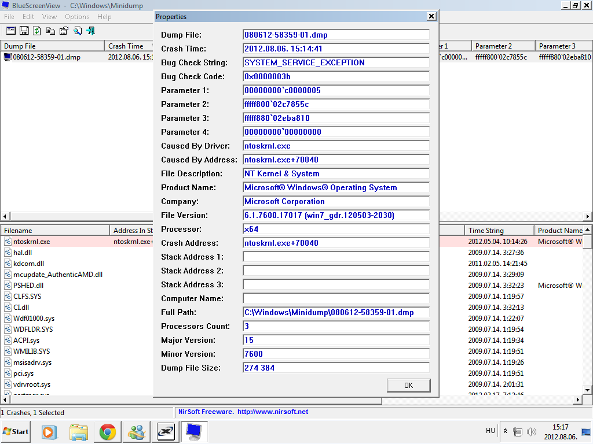Open the Edit menu
Viewport: 593px width, 444px height.
(x=28, y=17)
